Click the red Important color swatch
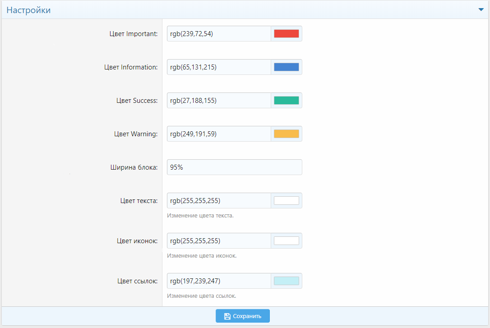This screenshot has height=328, width=490. (286, 34)
